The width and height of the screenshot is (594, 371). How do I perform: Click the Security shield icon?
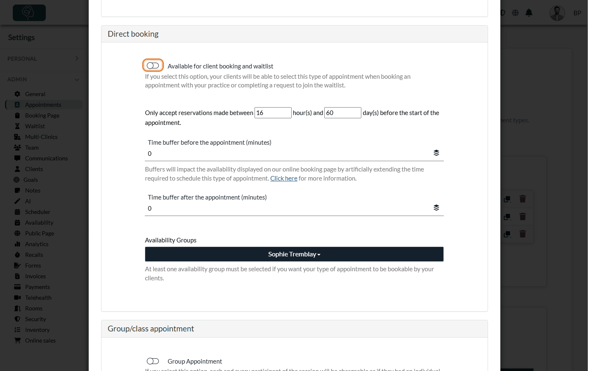click(x=17, y=319)
